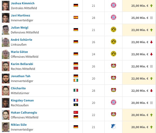Screen dimensions: 156x133
Task: Open Chicharito player name link
Action: [x=18, y=88]
